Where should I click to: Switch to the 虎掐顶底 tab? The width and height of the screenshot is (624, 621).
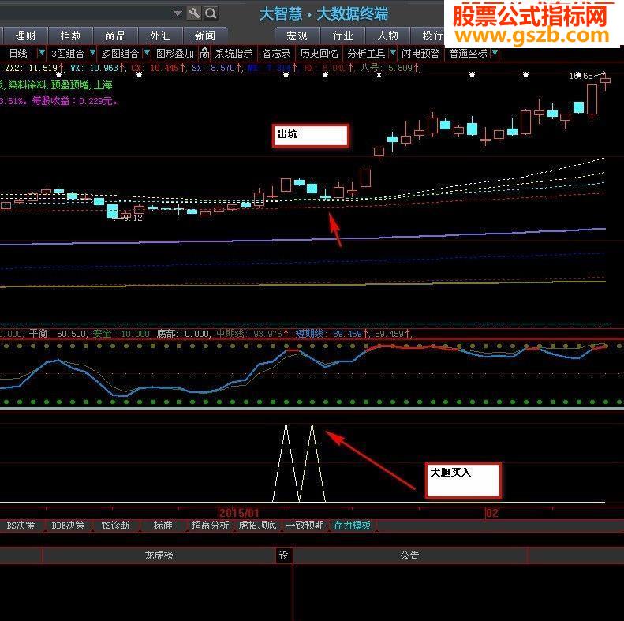pyautogui.click(x=257, y=526)
